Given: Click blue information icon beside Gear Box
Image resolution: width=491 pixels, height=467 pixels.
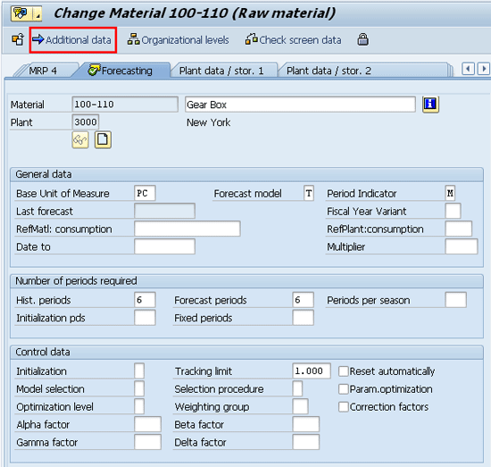Looking at the screenshot, I should point(430,104).
